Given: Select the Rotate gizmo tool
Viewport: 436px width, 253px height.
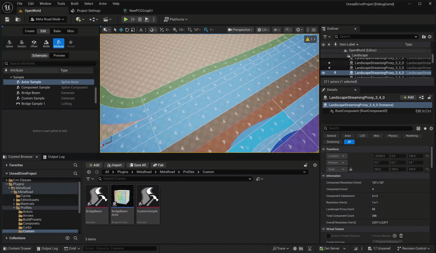Looking at the screenshot, I should 127,30.
